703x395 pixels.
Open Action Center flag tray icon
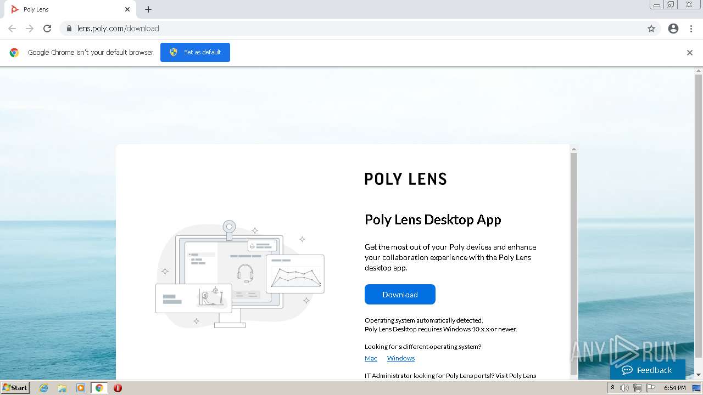click(650, 388)
